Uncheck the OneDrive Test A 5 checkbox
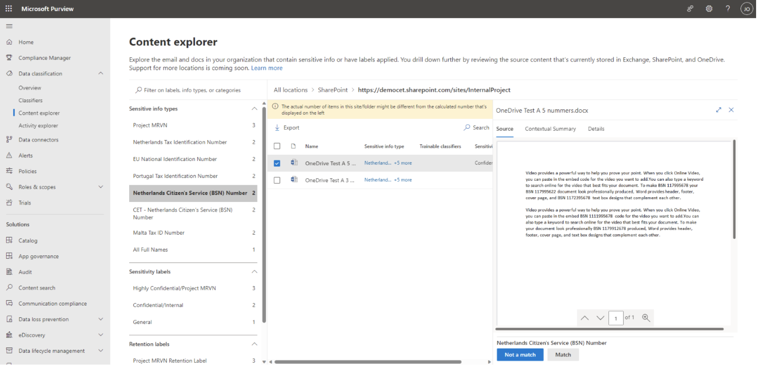760x365 pixels. click(x=277, y=163)
